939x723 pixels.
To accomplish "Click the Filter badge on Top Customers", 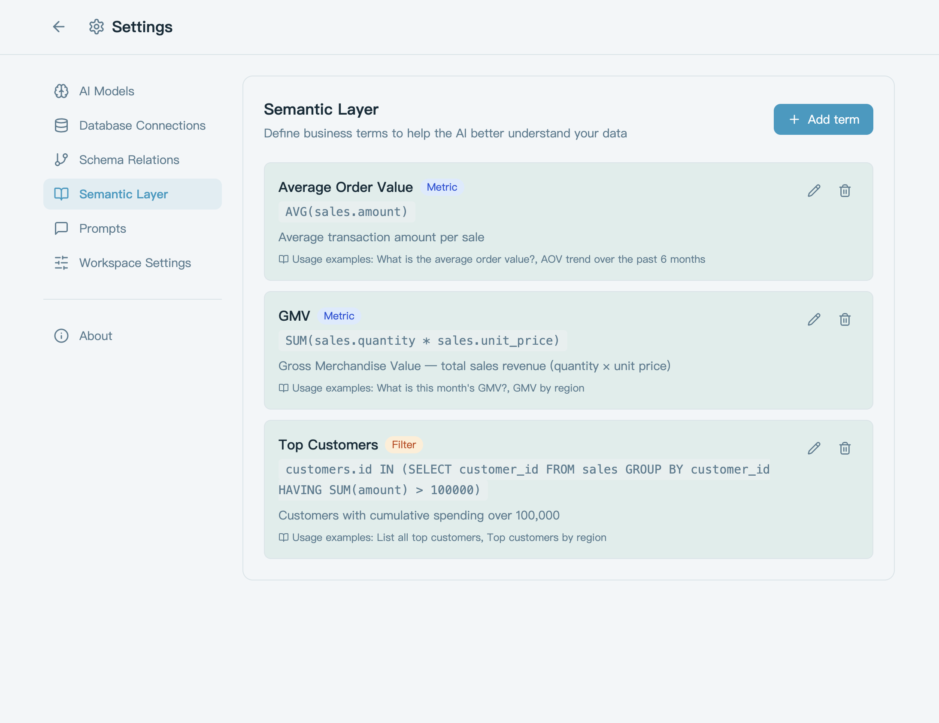I will pyautogui.click(x=403, y=445).
